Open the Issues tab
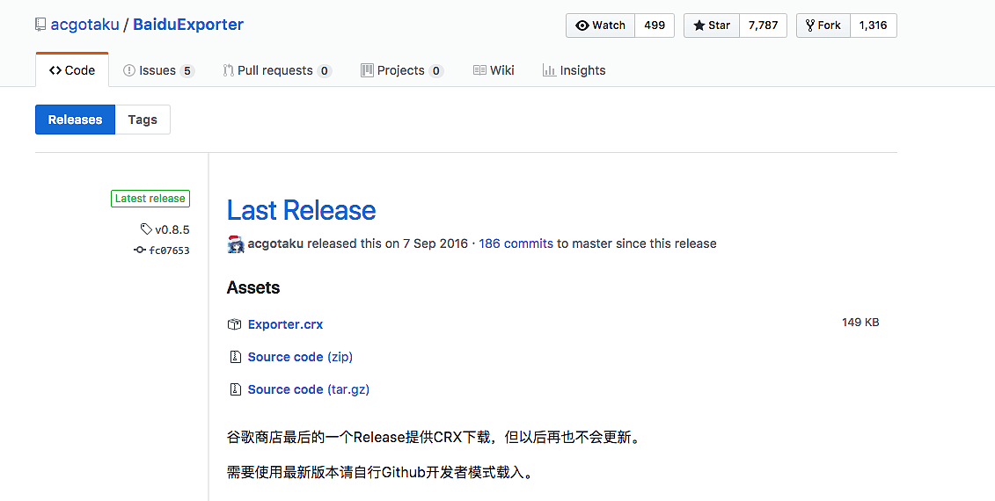995x501 pixels. point(157,70)
